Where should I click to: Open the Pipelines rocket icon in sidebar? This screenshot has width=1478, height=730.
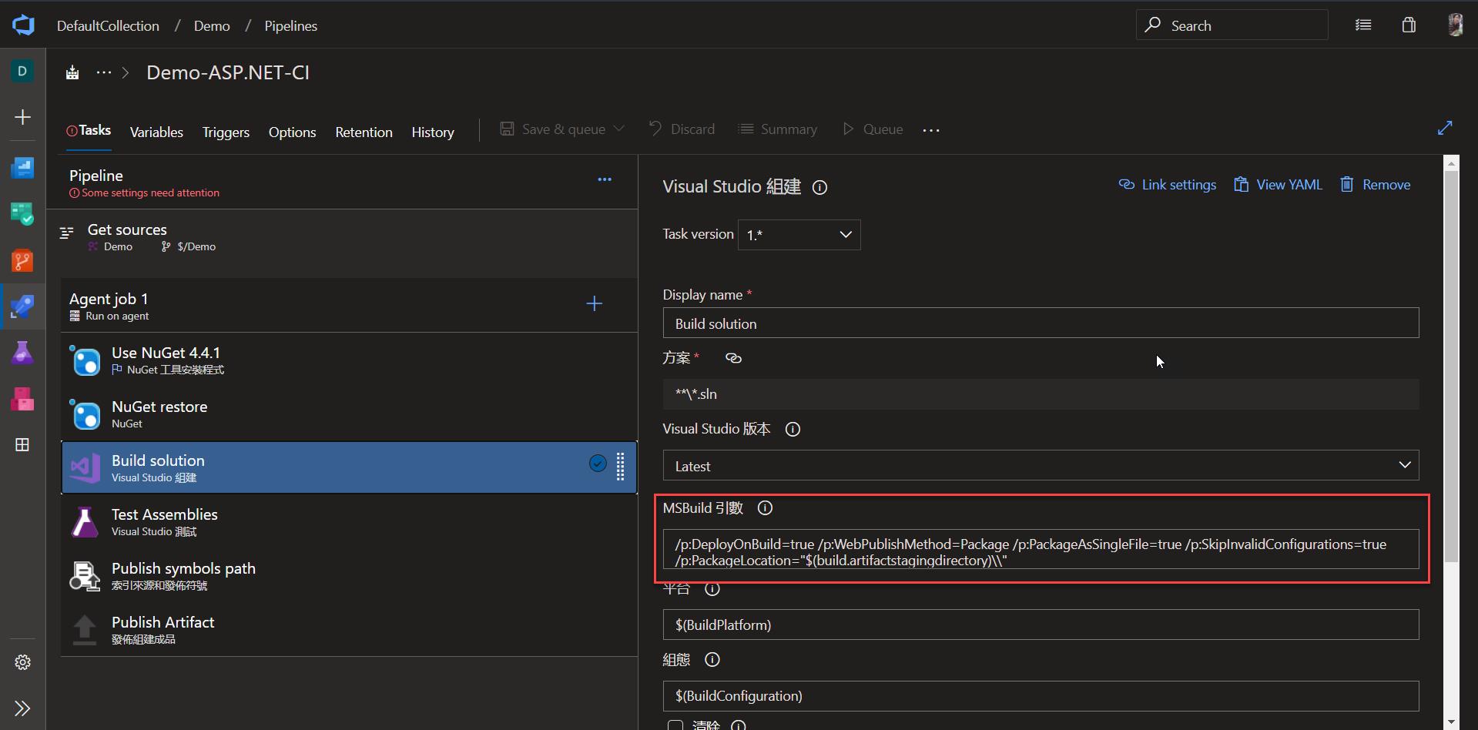tap(22, 306)
